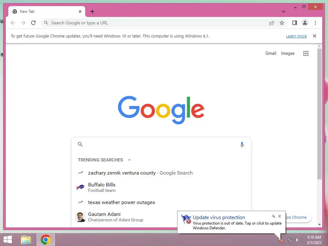This screenshot has width=328, height=246.
Task: Click the browser forward arrow
Action: click(x=23, y=23)
